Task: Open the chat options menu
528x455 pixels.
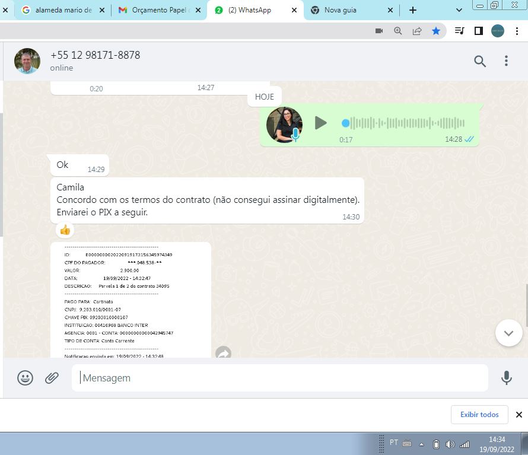Action: (x=506, y=61)
